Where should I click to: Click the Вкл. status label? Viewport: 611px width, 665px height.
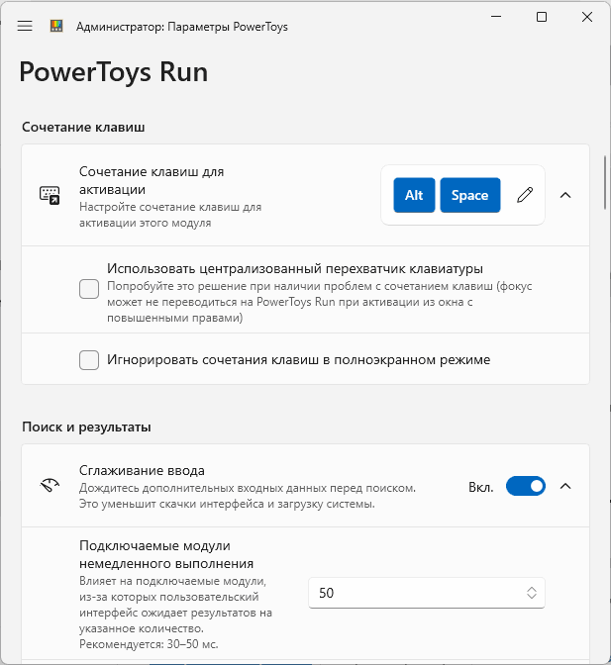480,487
